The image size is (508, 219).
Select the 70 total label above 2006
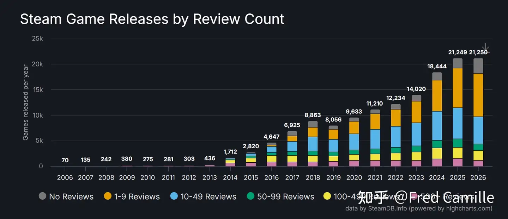65,160
